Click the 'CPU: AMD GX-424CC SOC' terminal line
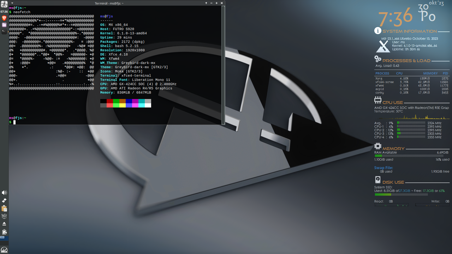Image resolution: width=452 pixels, height=254 pixels. [x=138, y=84]
